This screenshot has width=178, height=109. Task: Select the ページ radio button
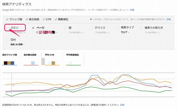33,28
